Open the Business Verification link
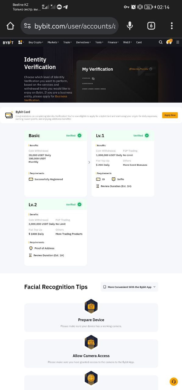Image resolution: width=182 pixels, height=390 pixels. coord(46,98)
